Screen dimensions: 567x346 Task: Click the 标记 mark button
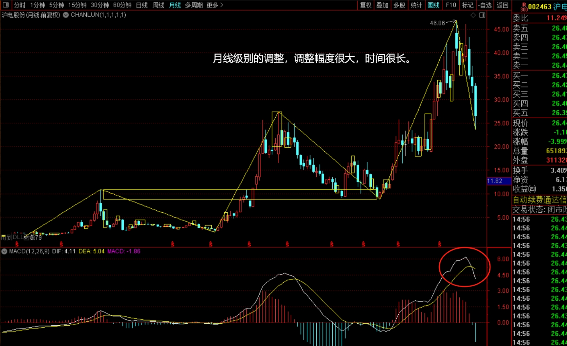click(467, 5)
